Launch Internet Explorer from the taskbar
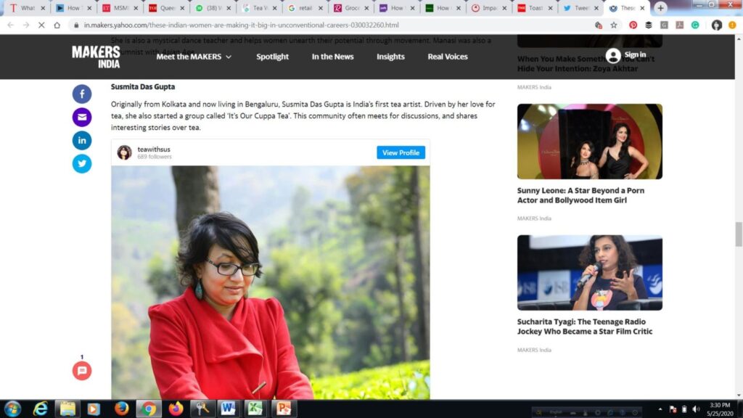This screenshot has width=743, height=418. click(x=41, y=409)
